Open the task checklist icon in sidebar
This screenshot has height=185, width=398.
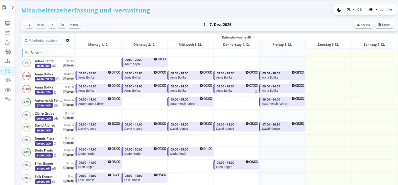tap(8, 33)
